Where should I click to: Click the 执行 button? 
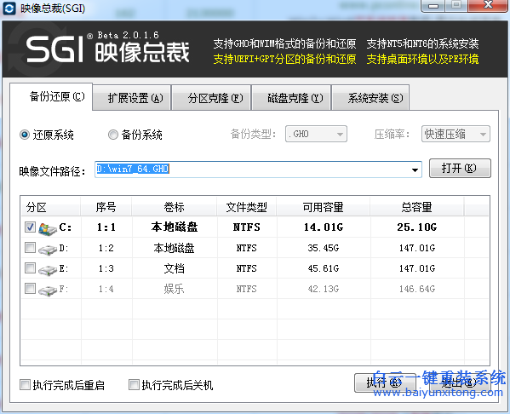[385, 382]
